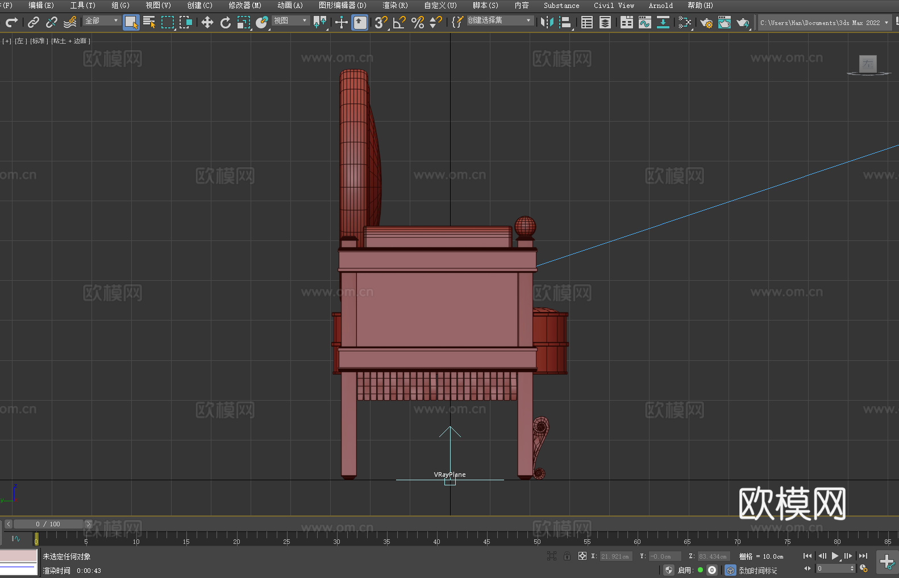Open Scene Explorer toggle icon
The width and height of the screenshot is (899, 578).
click(x=587, y=22)
